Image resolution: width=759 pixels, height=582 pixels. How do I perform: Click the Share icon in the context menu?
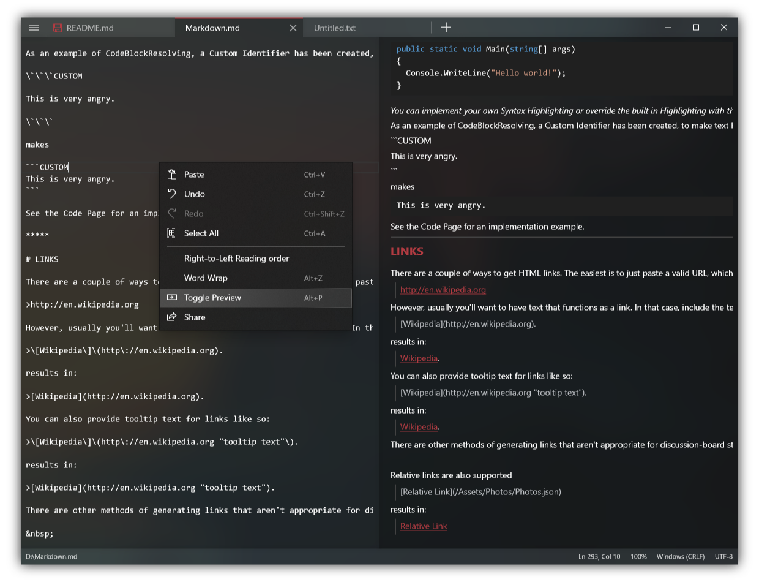pyautogui.click(x=171, y=317)
